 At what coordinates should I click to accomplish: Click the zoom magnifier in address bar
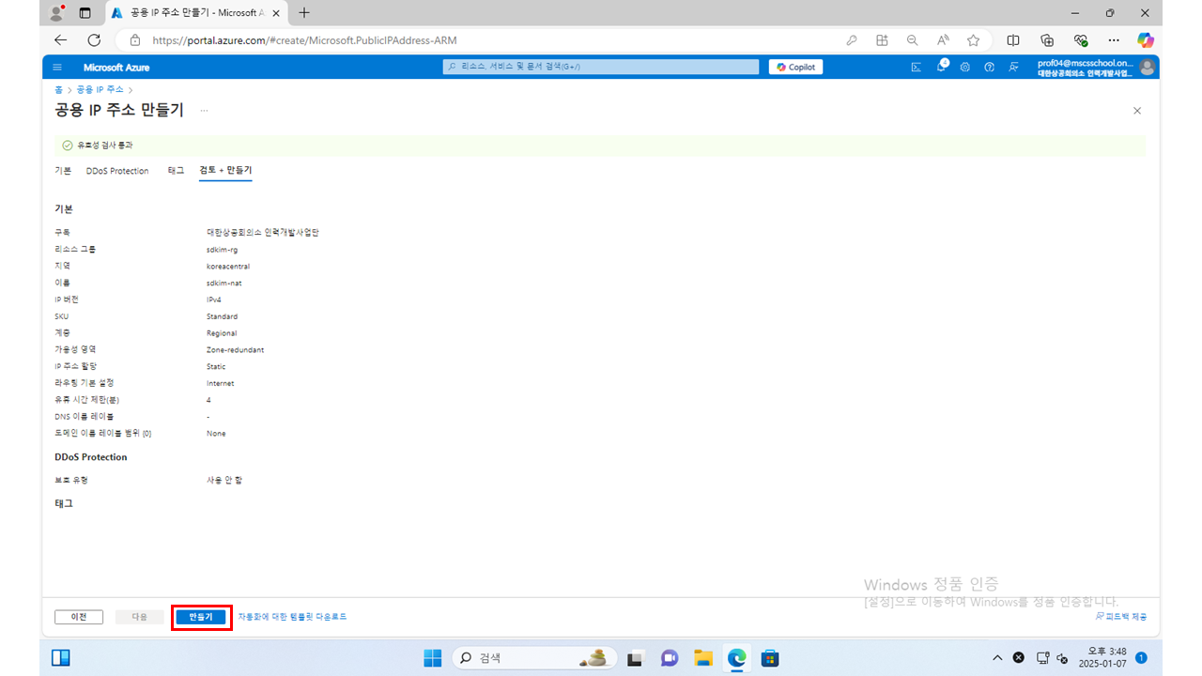[x=912, y=40]
